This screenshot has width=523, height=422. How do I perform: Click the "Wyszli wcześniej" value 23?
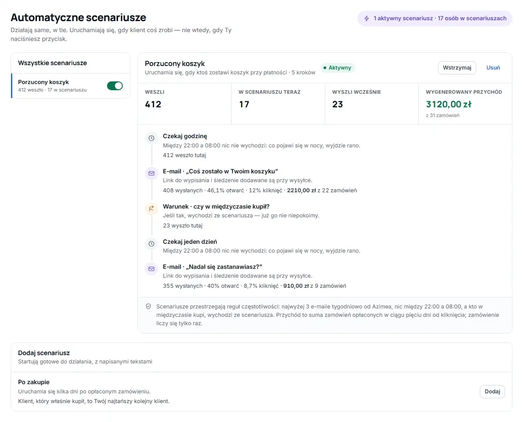pos(338,104)
